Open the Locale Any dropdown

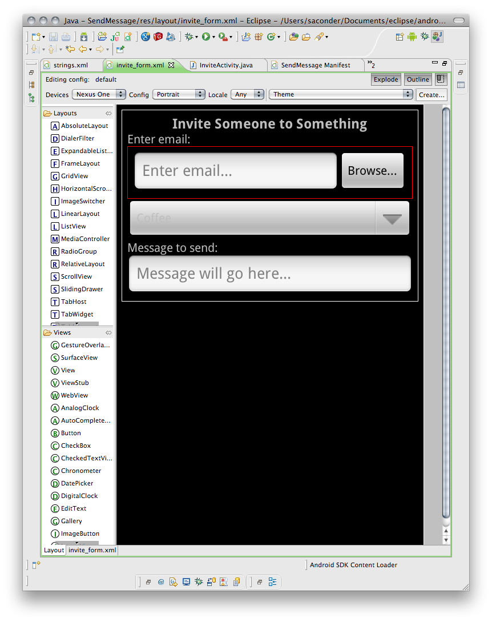pos(247,94)
